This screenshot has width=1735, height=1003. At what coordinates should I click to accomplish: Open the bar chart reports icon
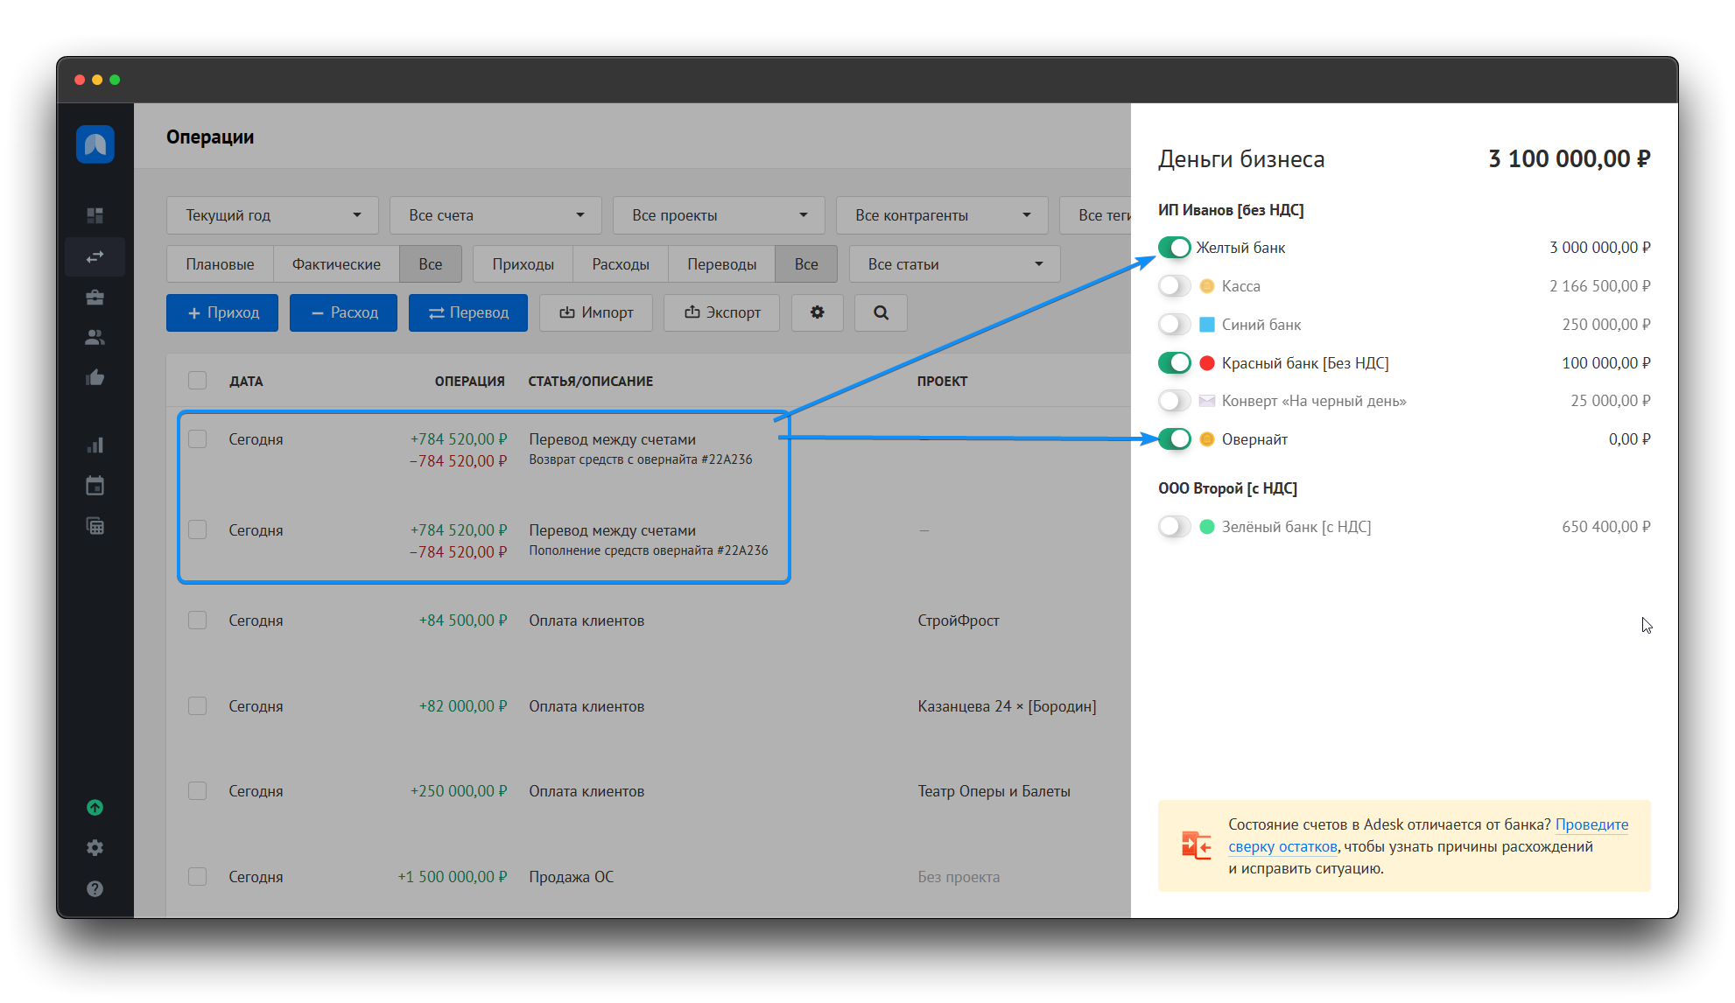click(x=95, y=445)
